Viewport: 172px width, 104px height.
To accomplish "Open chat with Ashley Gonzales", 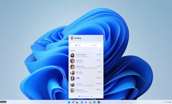I will point(86,55).
